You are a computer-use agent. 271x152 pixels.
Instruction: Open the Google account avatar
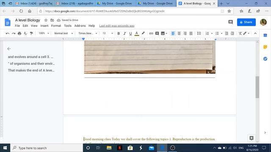tap(263, 22)
